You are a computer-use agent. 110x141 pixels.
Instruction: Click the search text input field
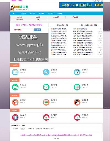coord(28,30)
